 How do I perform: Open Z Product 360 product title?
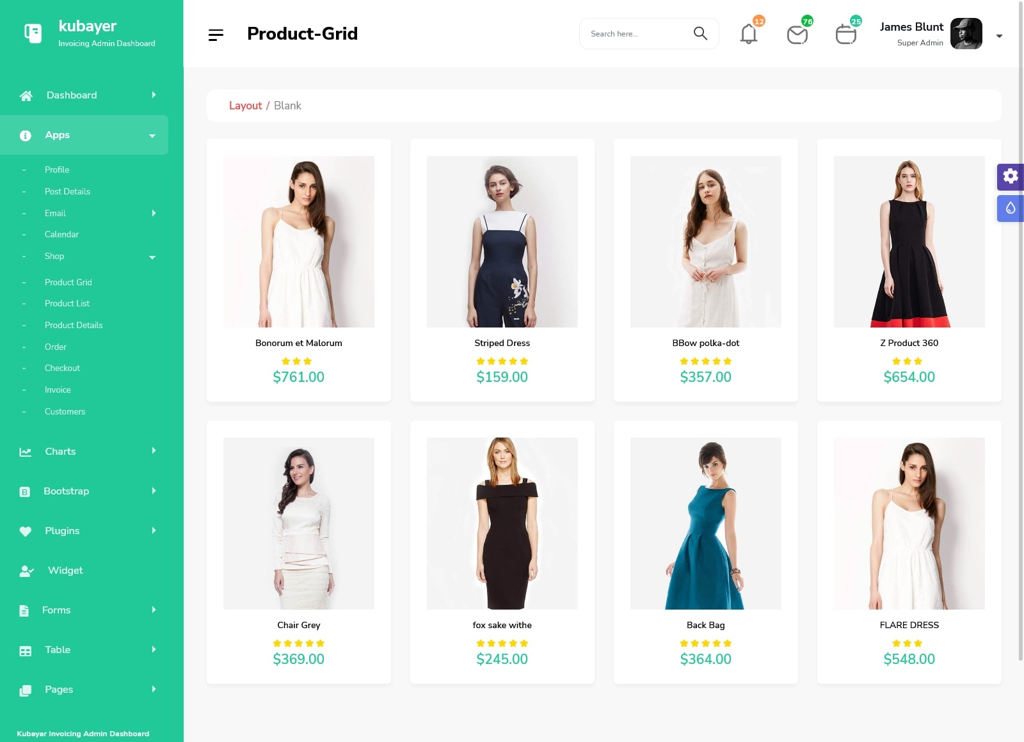tap(909, 343)
